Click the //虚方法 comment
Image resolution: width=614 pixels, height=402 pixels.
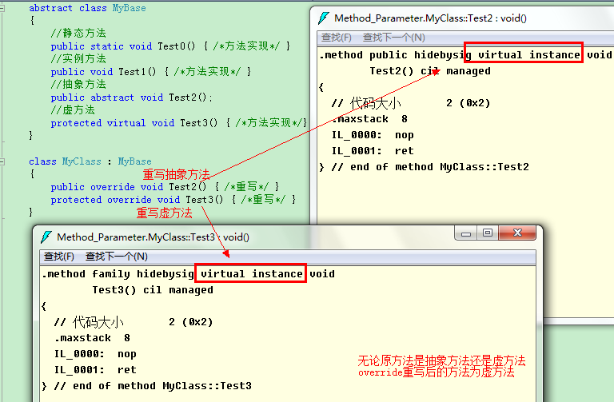(x=73, y=110)
